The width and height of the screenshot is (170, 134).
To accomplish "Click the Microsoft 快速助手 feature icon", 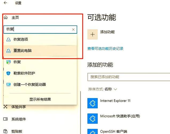I will [x=92, y=119].
